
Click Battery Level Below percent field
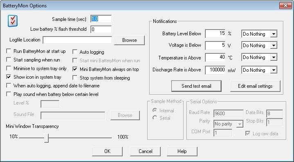215,34
